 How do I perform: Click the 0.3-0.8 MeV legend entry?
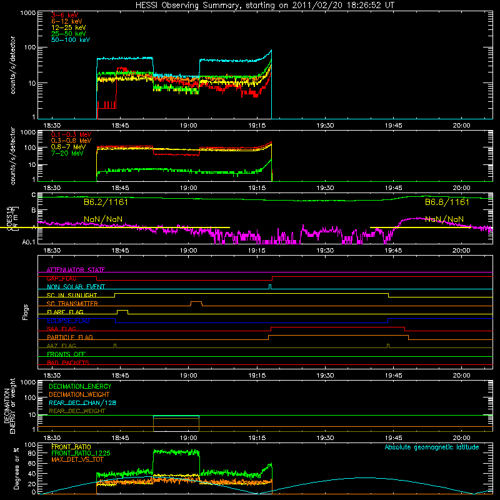(x=71, y=141)
